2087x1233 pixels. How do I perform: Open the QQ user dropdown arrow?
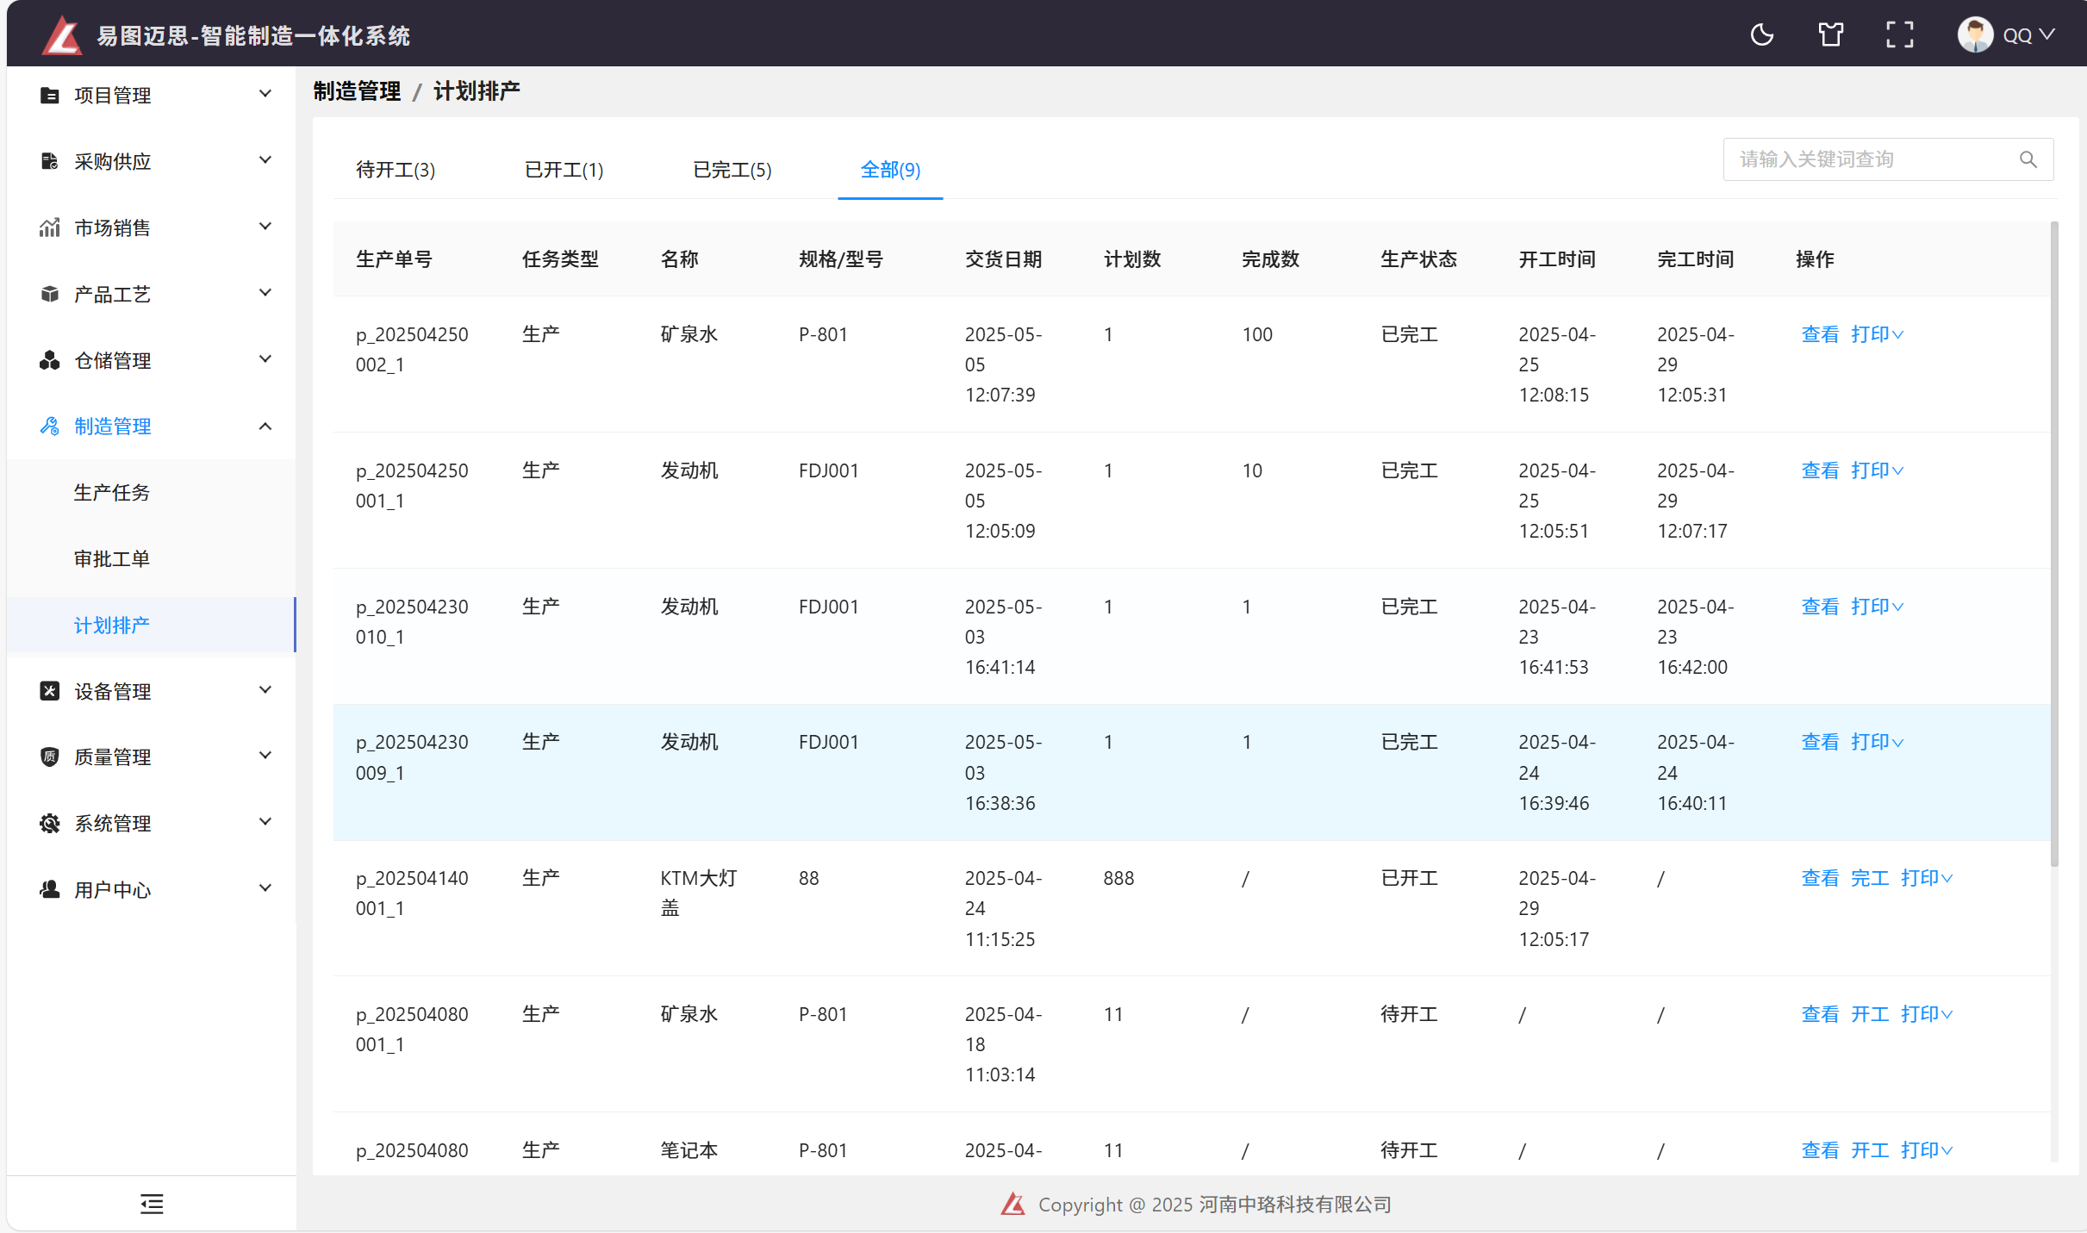(2047, 35)
